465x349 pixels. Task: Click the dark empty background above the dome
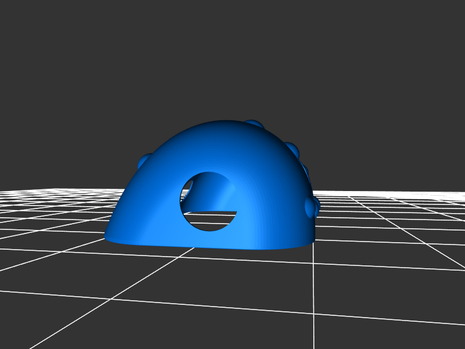pos(233,58)
